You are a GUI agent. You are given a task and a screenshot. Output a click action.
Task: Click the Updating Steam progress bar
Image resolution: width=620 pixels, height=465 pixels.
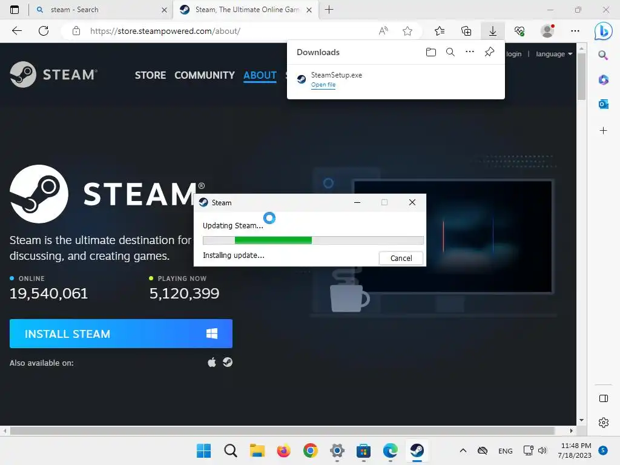pos(313,240)
